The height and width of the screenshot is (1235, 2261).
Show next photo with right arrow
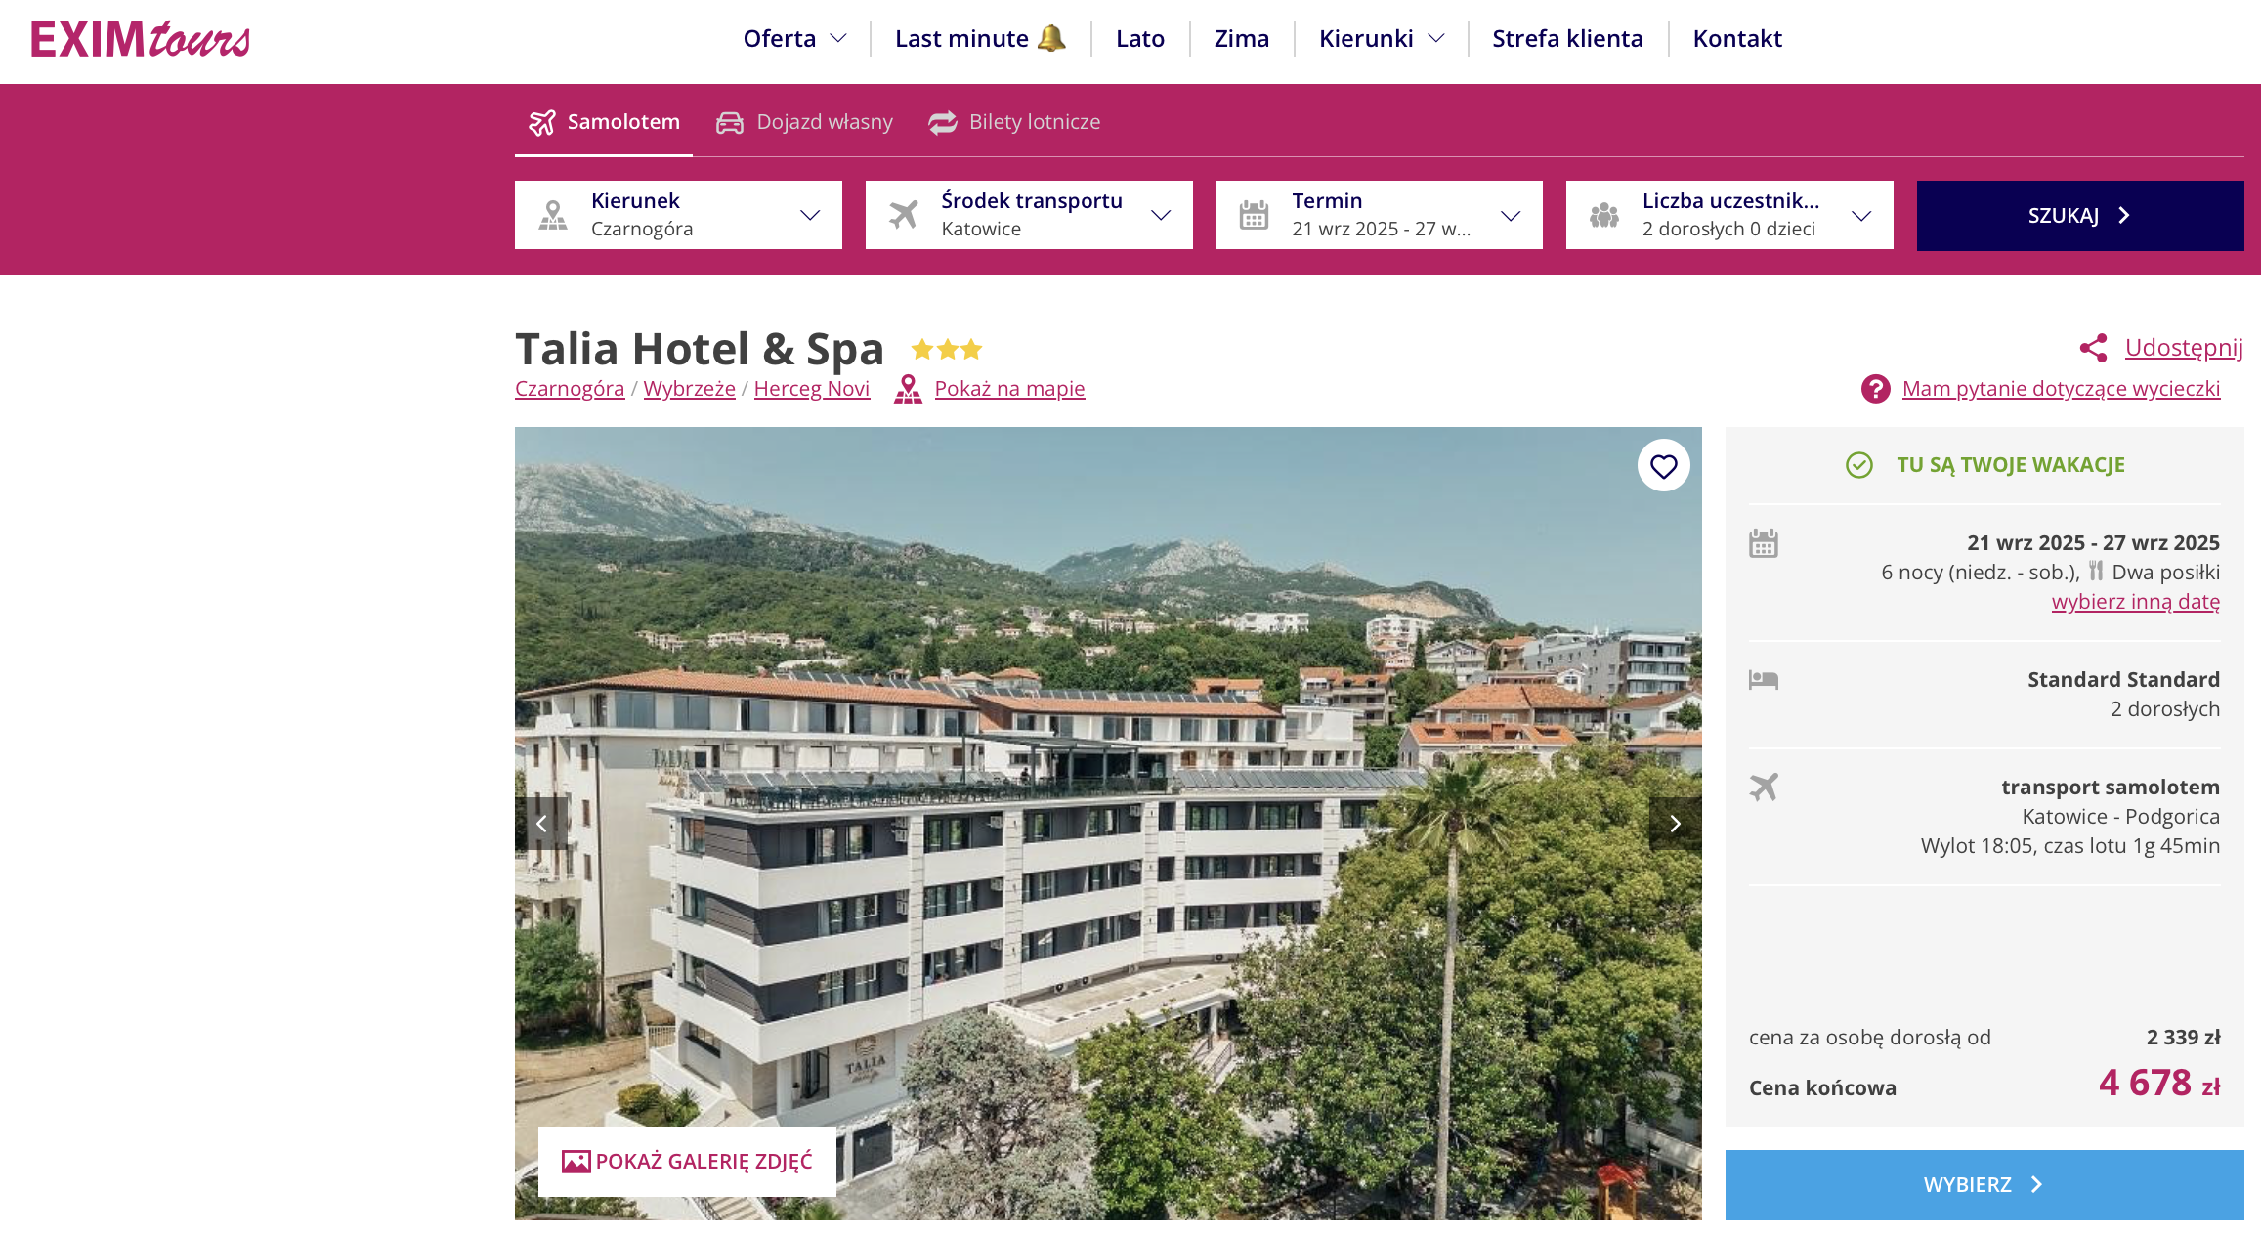(x=1675, y=824)
